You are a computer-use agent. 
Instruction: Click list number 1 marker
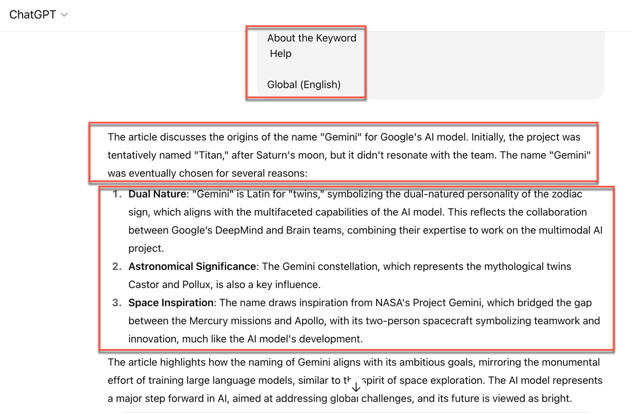tap(117, 194)
